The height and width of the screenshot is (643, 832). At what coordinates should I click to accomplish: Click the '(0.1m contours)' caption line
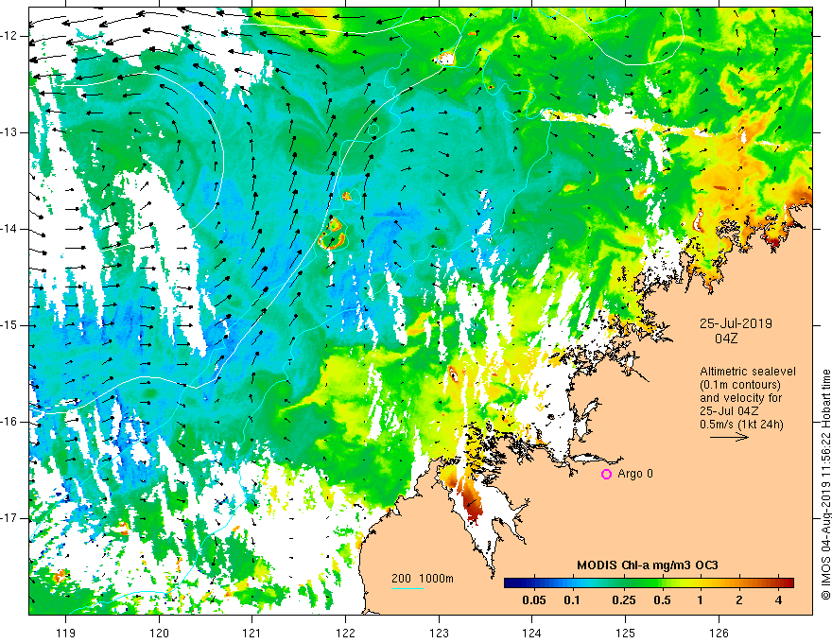coord(740,385)
